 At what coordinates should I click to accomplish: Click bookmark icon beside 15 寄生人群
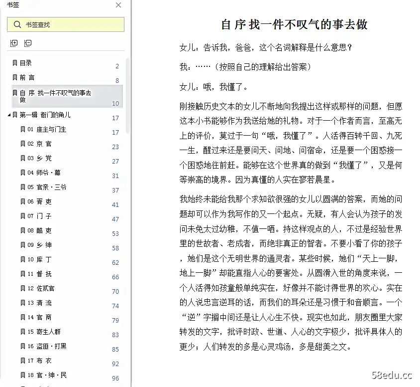[x=23, y=332]
